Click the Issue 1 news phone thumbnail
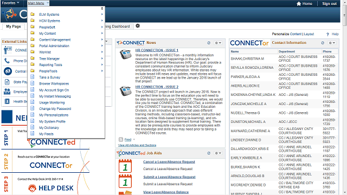 click(125, 54)
